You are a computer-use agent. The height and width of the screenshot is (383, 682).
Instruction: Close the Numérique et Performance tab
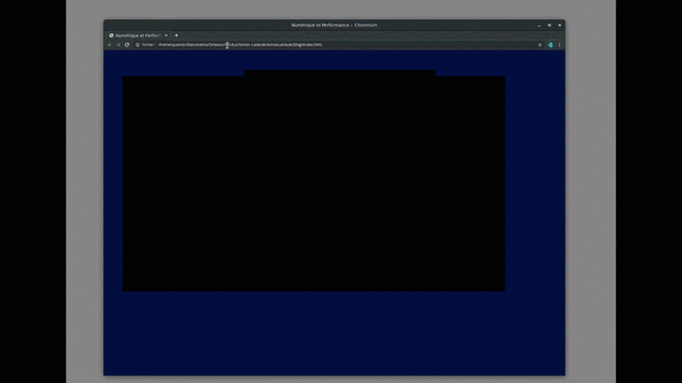click(167, 35)
